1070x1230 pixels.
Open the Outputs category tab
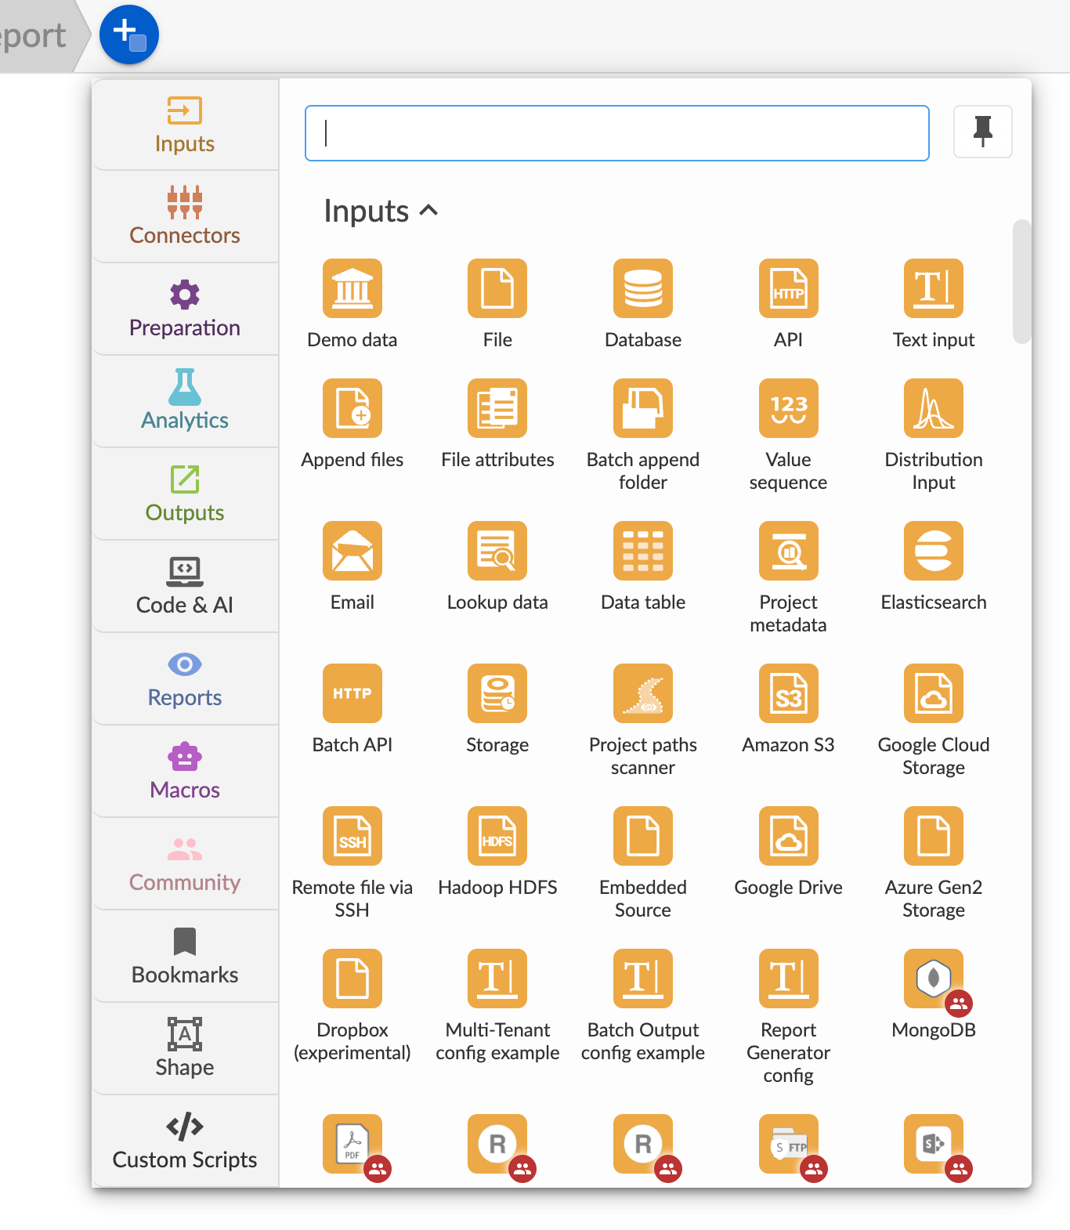coord(185,494)
